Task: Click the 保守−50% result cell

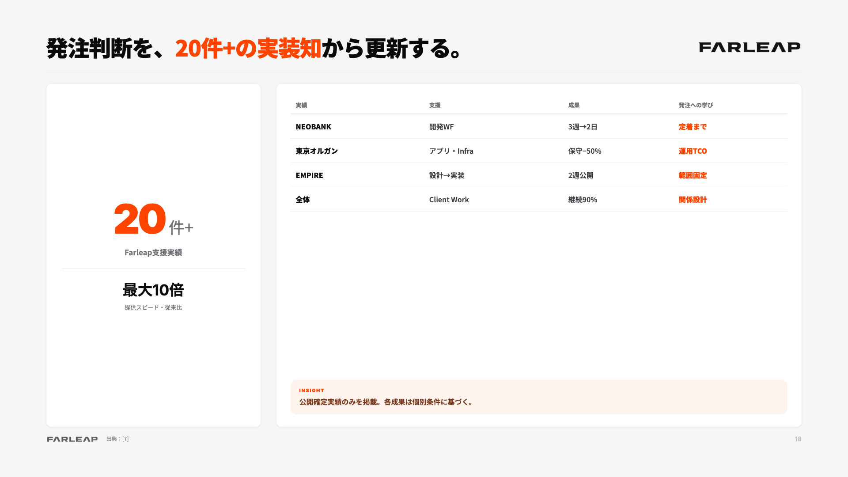Action: pos(585,151)
